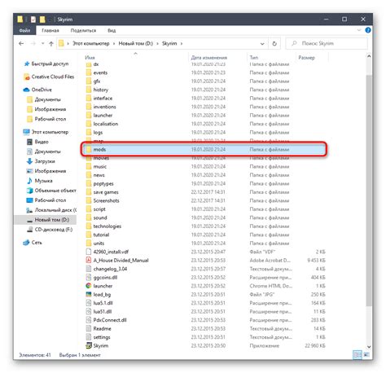Select the history folder

97,90
